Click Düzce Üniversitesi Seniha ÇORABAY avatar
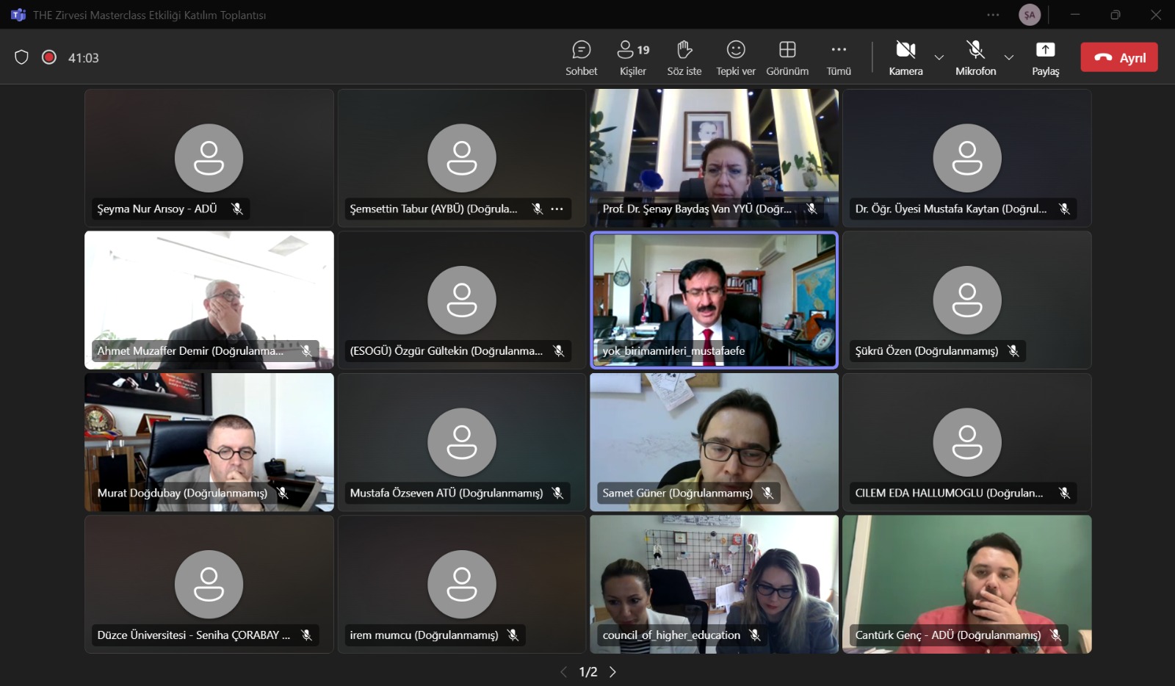This screenshot has height=686, width=1175. click(x=209, y=585)
